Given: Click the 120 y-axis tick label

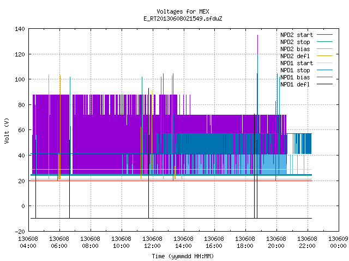Looking at the screenshot, I should 20,54.
